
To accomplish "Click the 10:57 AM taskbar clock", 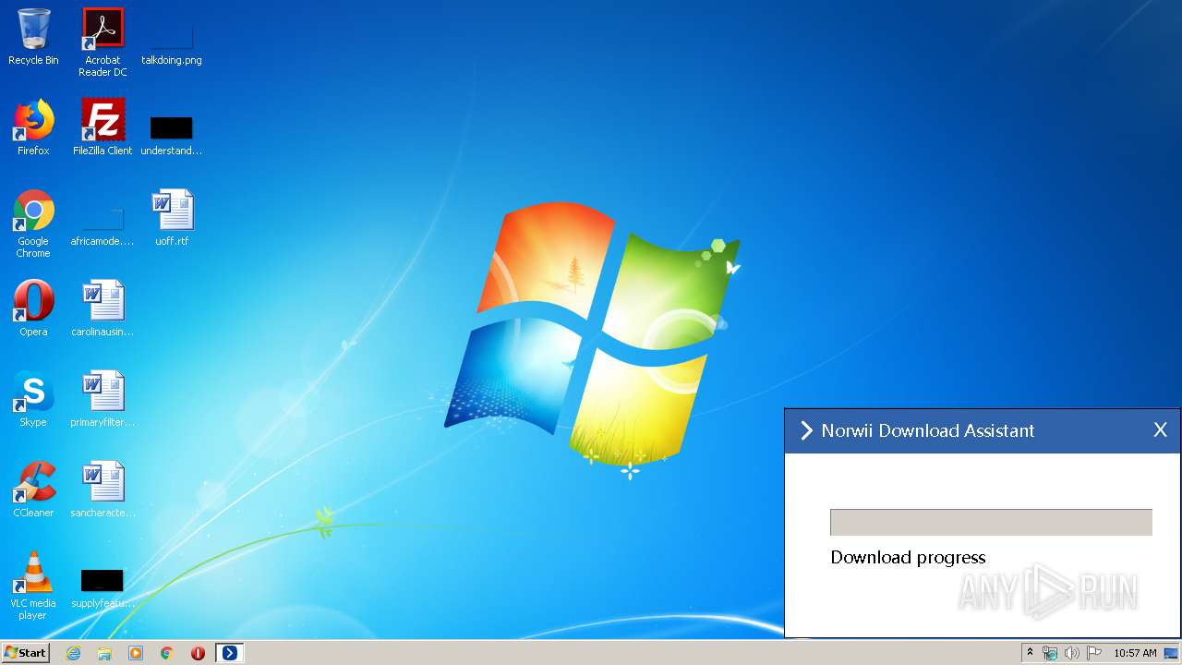I will coord(1135,653).
